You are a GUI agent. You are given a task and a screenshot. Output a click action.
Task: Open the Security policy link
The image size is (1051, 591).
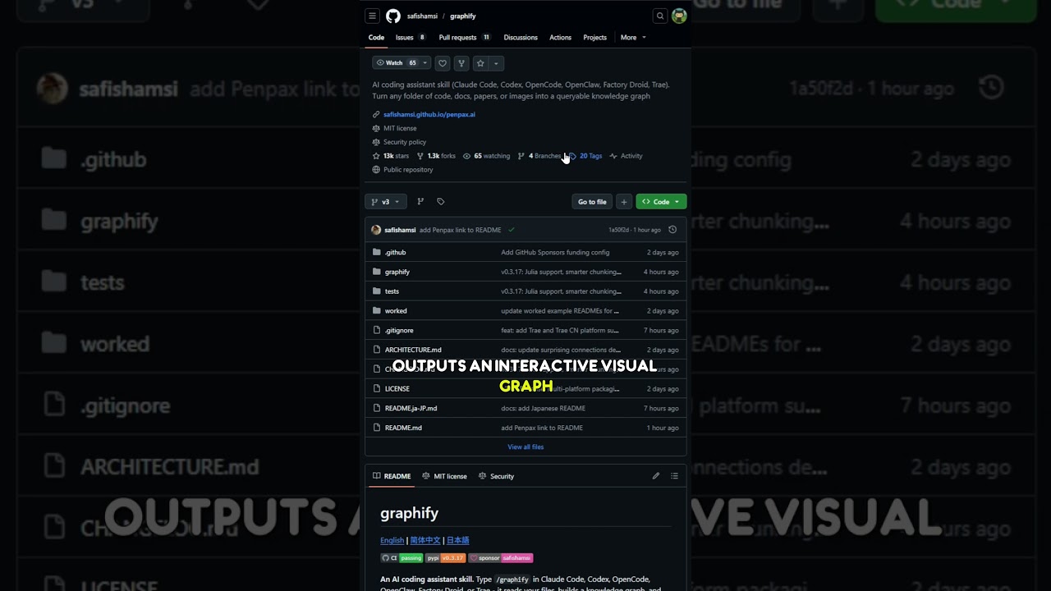point(405,143)
